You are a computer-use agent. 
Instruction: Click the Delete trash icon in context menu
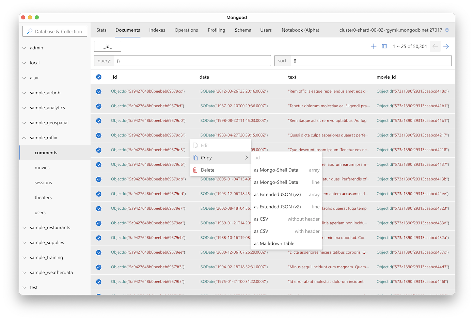point(195,170)
